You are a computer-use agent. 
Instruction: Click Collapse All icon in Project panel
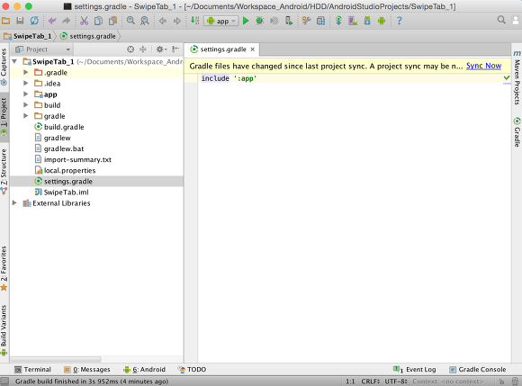coord(143,49)
